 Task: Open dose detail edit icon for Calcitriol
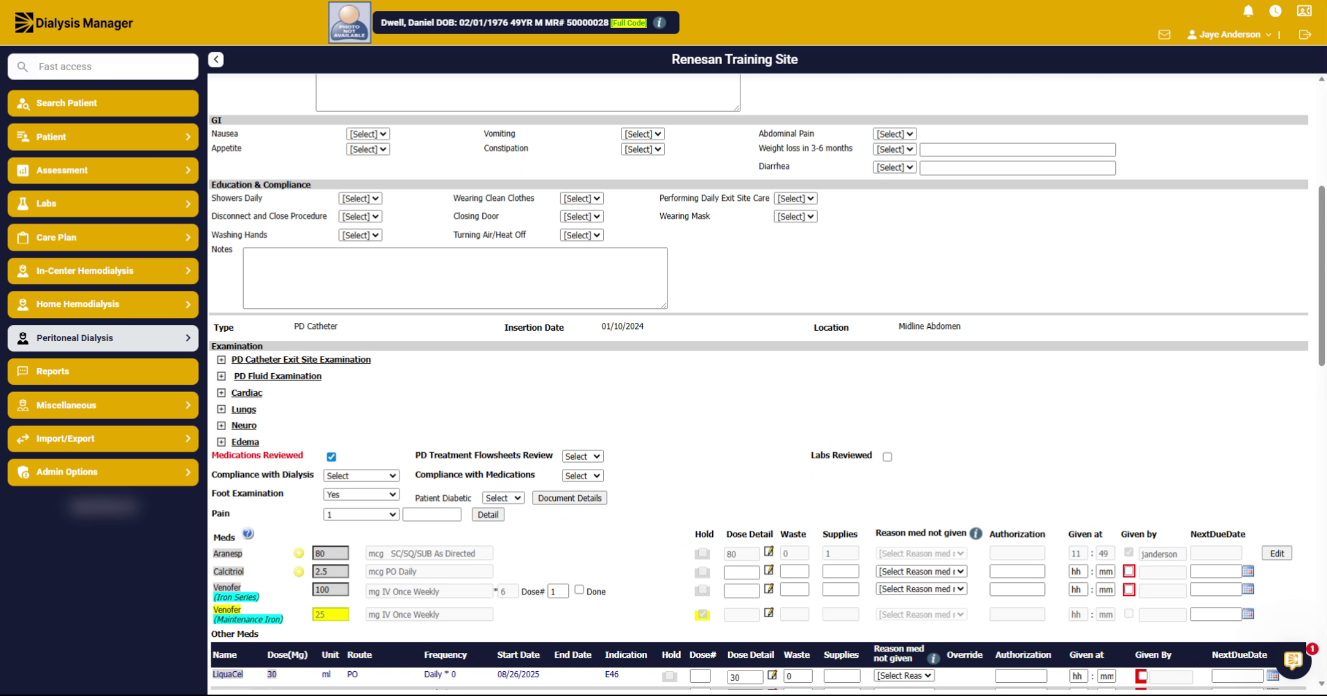click(x=769, y=570)
